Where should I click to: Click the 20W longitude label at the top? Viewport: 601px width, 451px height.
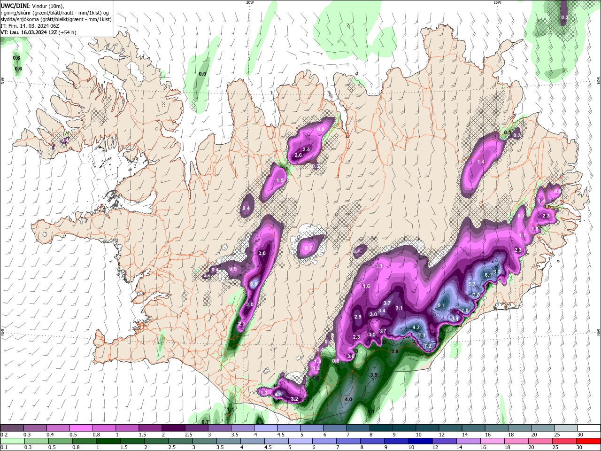click(x=250, y=2)
